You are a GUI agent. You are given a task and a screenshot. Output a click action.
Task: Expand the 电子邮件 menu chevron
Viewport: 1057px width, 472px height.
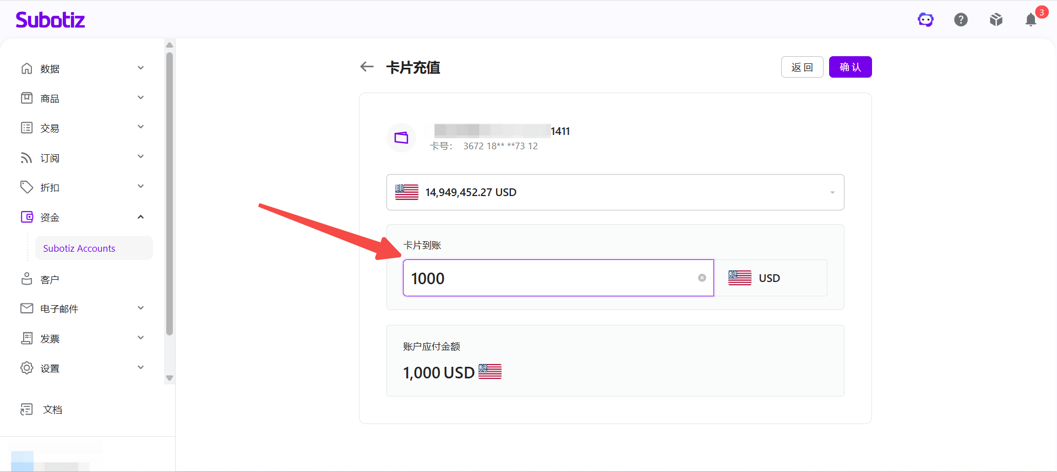click(x=140, y=308)
